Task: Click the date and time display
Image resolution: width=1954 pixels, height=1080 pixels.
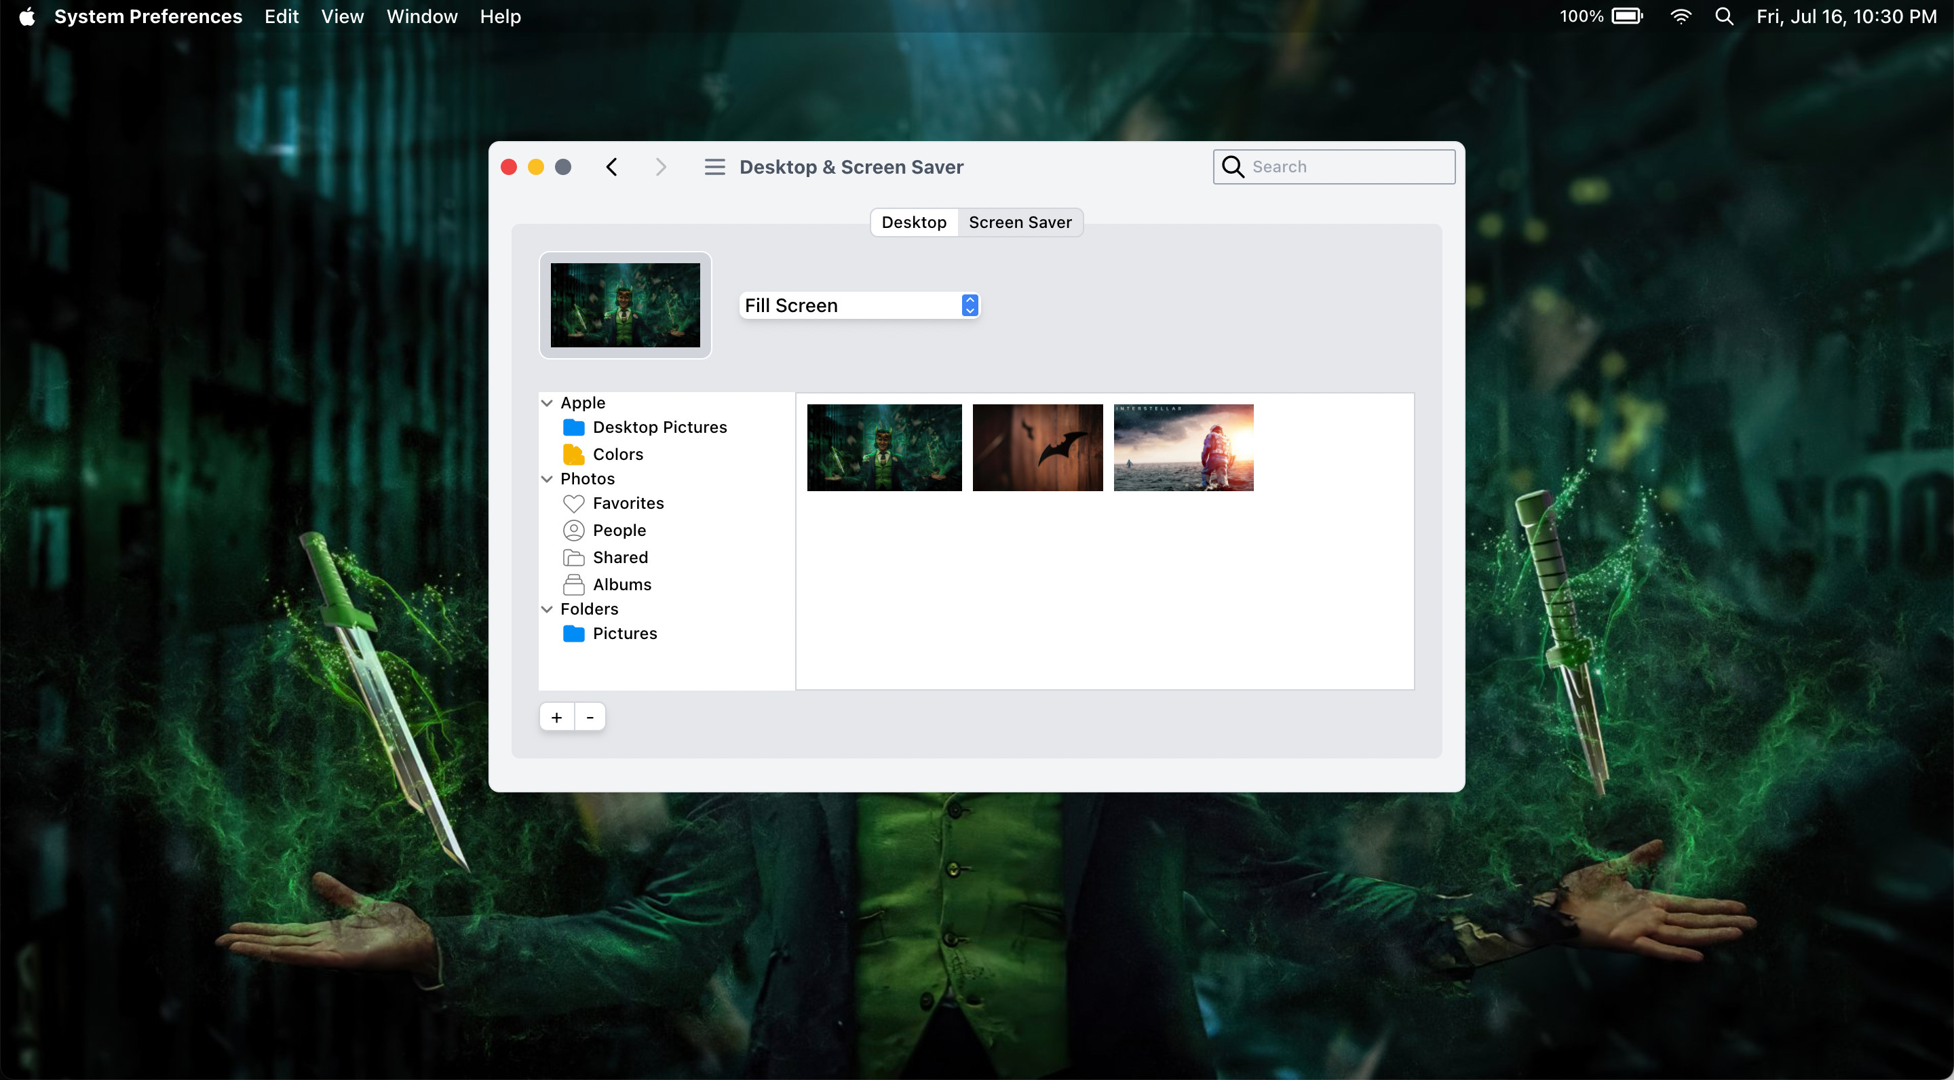Action: coord(1846,16)
